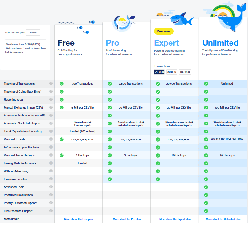
Task: Open More about the Pro plan
Action: (x=127, y=219)
